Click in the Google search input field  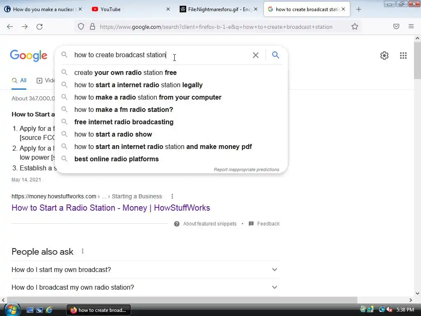(x=161, y=55)
